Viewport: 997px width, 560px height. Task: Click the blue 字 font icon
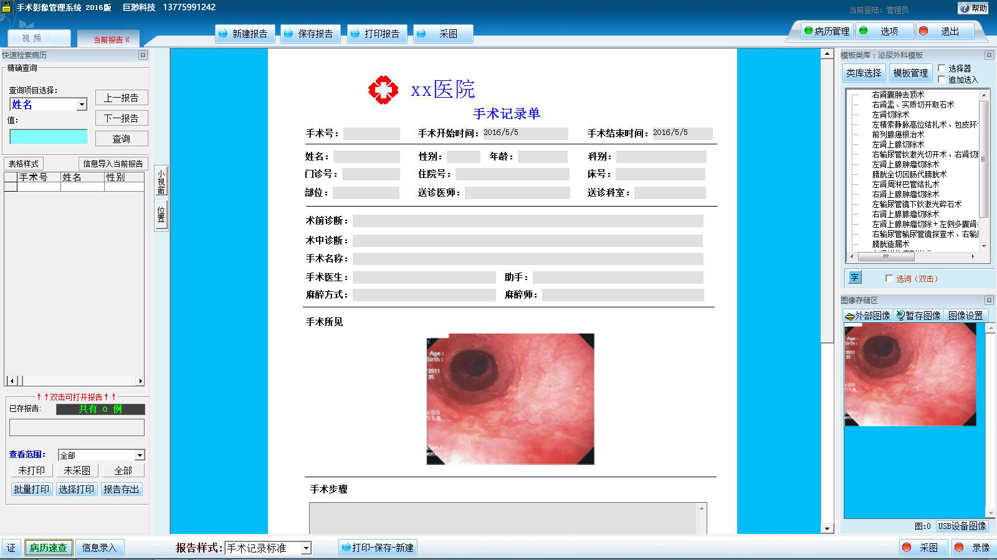pyautogui.click(x=854, y=278)
